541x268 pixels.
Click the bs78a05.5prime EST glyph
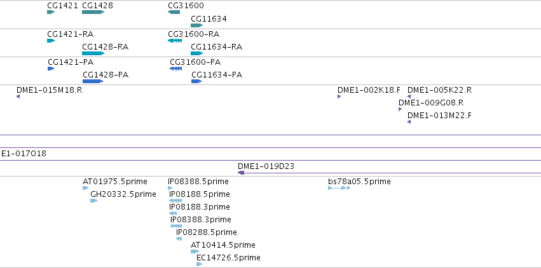coord(339,188)
